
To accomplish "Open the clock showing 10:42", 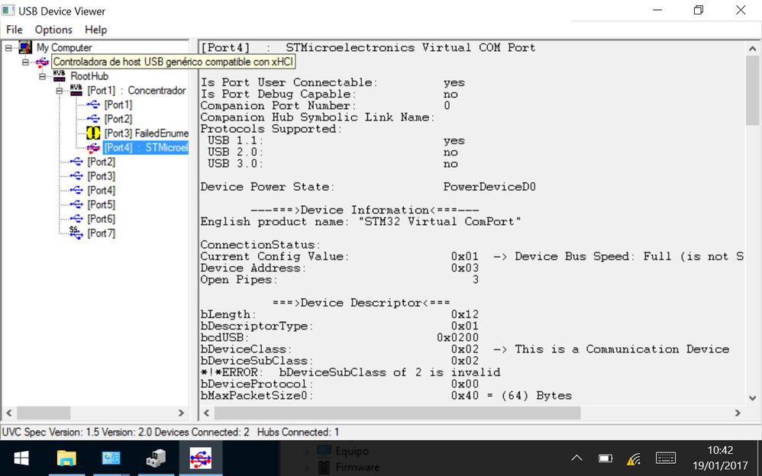I will (720, 458).
